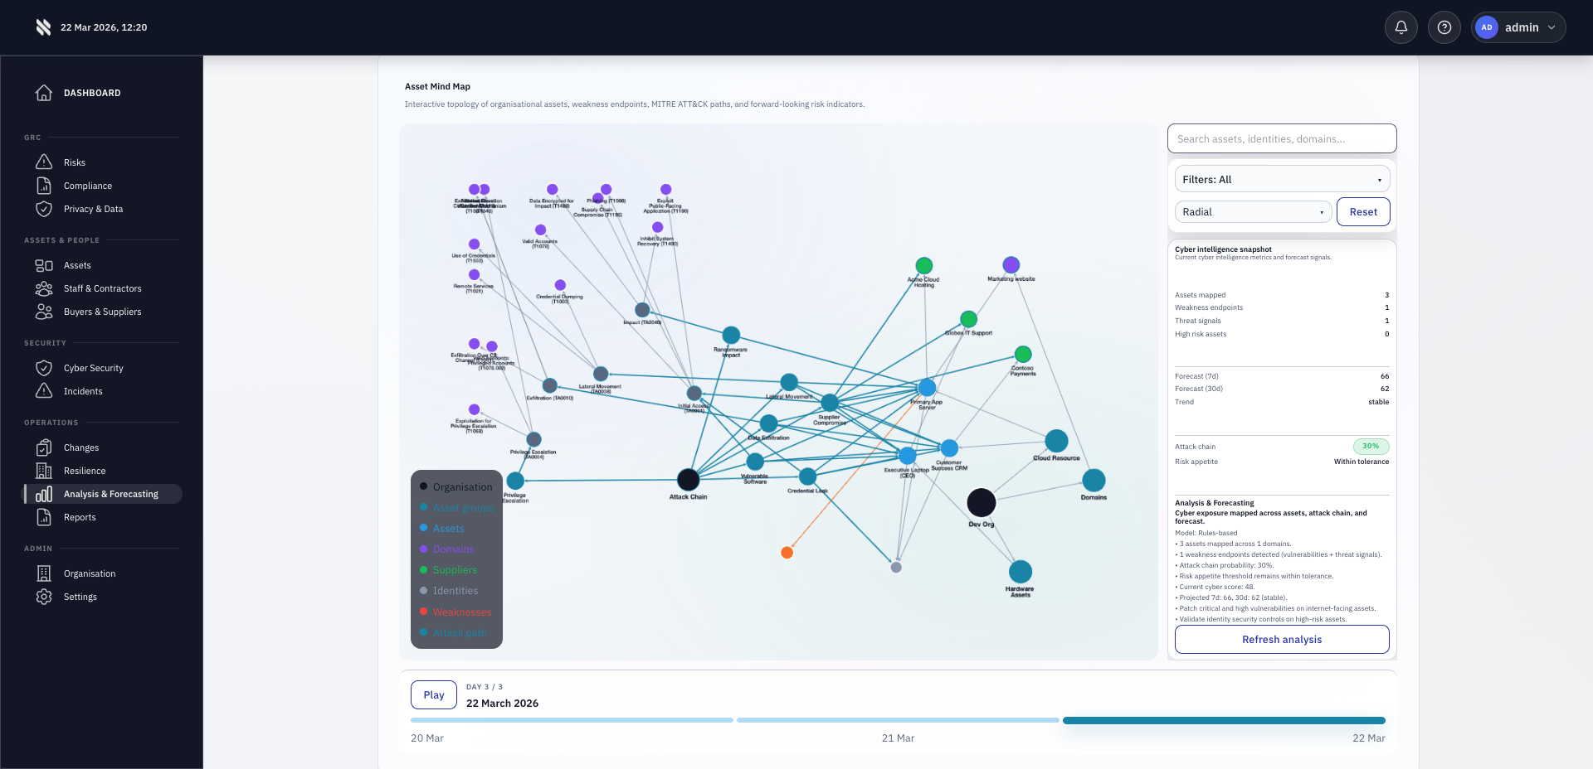
Task: Open Staff & Contractors
Action: (x=104, y=288)
